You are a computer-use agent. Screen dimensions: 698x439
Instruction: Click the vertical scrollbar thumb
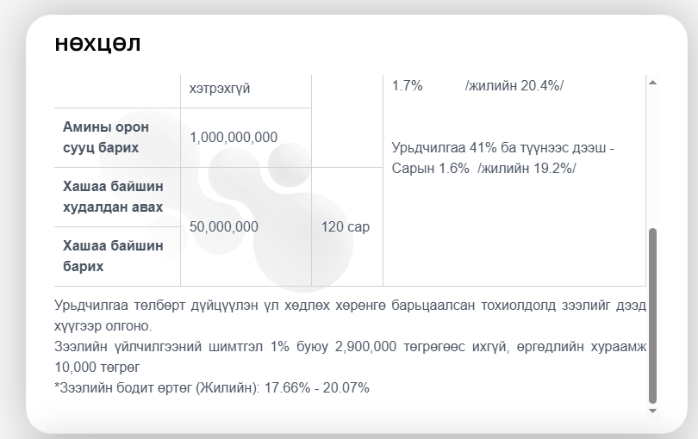(x=652, y=315)
